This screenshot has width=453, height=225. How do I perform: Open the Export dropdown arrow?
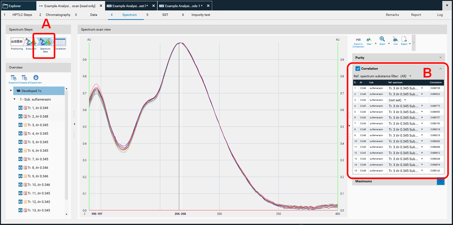(x=410, y=44)
